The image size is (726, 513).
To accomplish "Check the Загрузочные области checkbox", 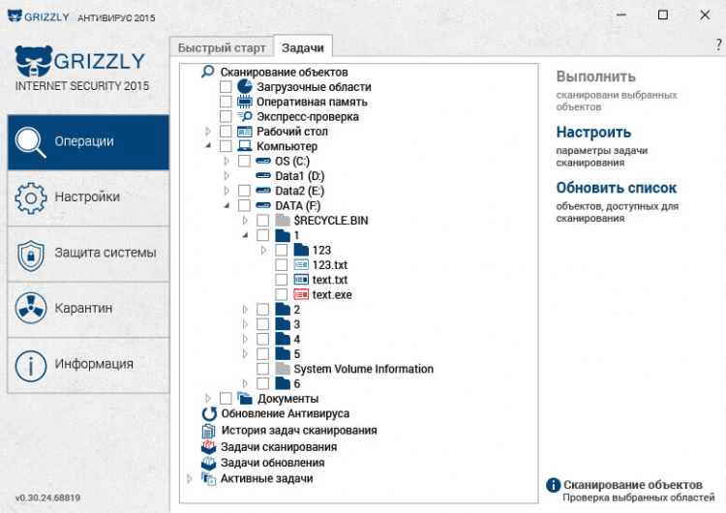I will 226,86.
